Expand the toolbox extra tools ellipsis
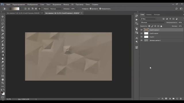 point(3,86)
